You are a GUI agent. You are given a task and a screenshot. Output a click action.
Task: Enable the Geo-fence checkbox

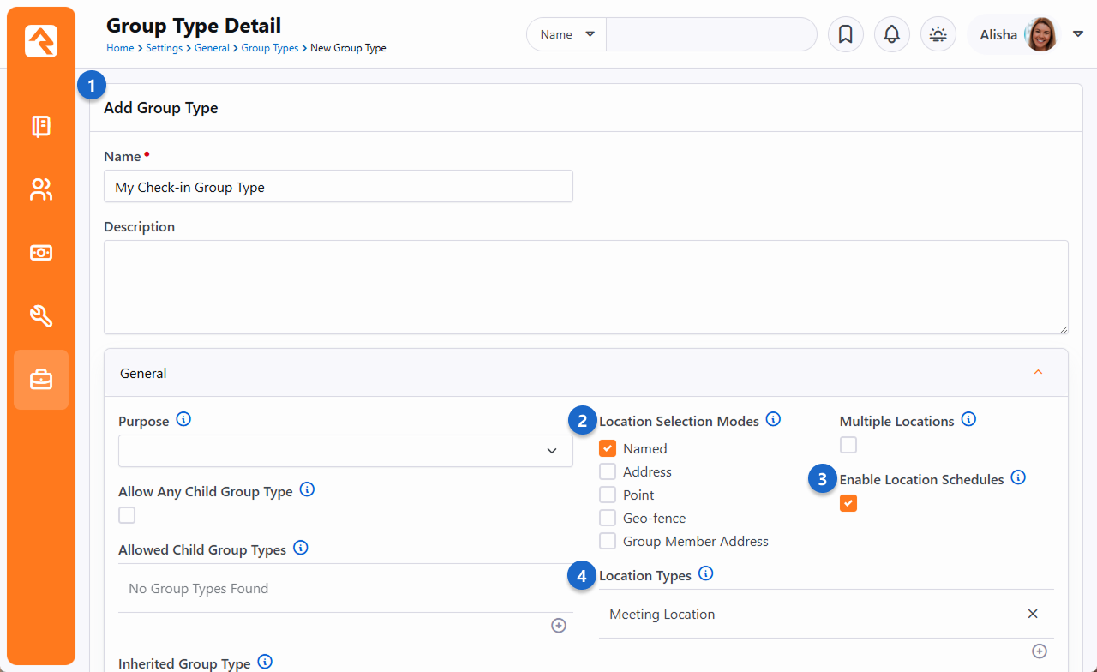608,518
